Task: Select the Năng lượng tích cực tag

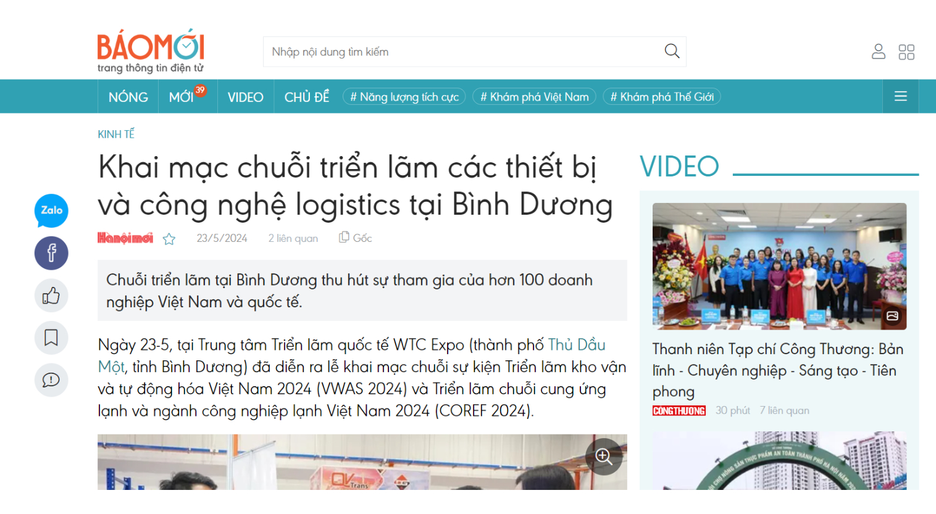Action: point(404,97)
